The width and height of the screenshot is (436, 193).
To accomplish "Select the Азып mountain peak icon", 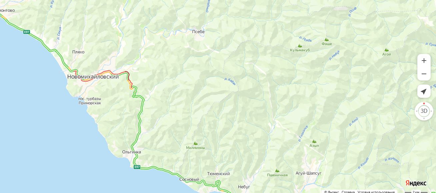I will tap(314, 141).
